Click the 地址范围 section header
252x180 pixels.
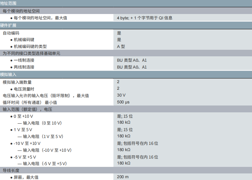point(8,3)
